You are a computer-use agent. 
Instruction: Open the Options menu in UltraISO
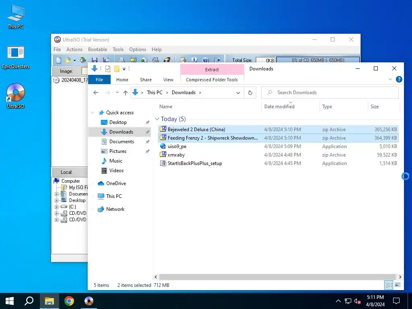point(138,49)
